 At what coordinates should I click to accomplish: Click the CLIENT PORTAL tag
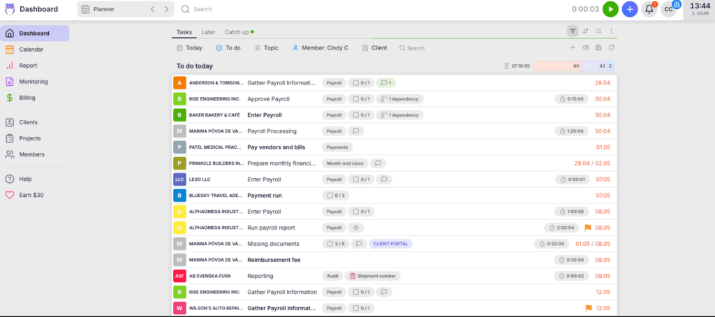tap(391, 244)
